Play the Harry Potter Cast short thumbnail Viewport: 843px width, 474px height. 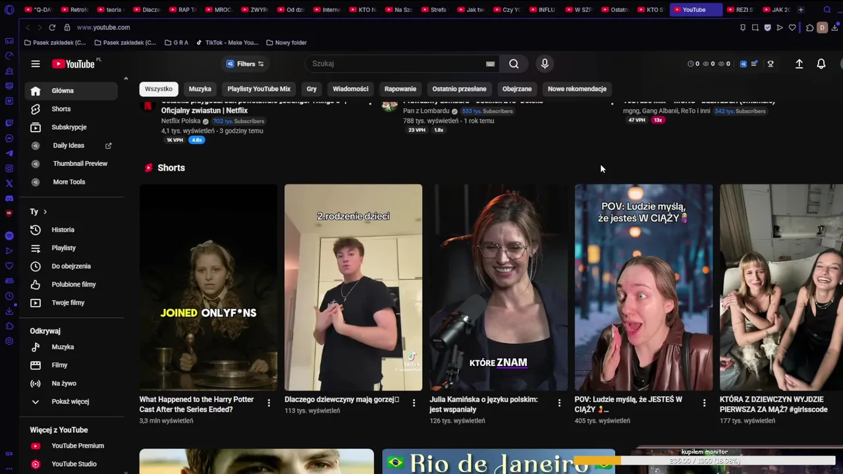point(208,288)
